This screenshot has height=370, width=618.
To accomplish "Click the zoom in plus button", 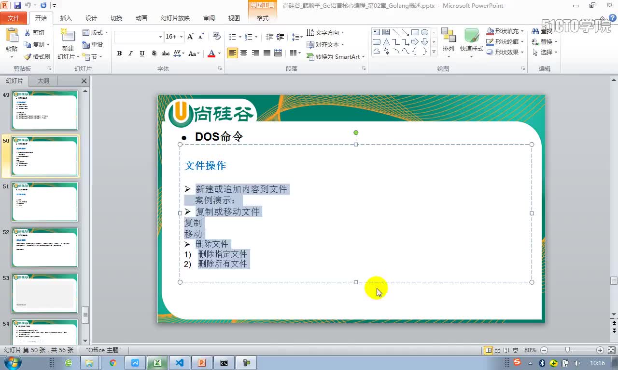I will pos(600,350).
